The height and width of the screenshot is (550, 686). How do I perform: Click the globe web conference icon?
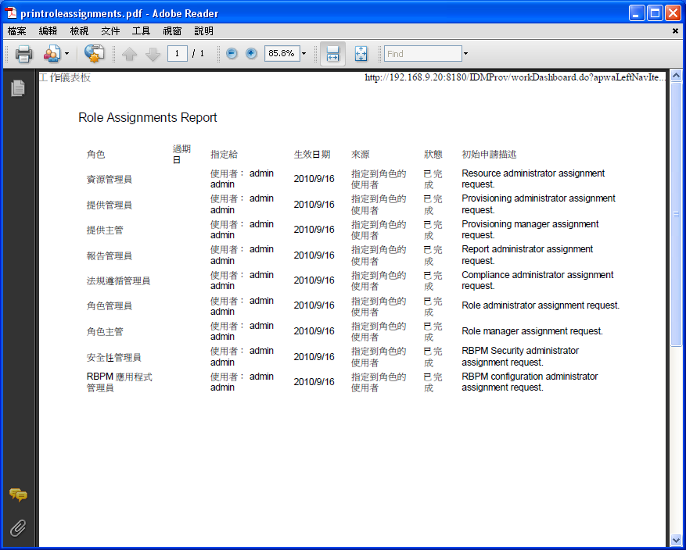(x=94, y=54)
